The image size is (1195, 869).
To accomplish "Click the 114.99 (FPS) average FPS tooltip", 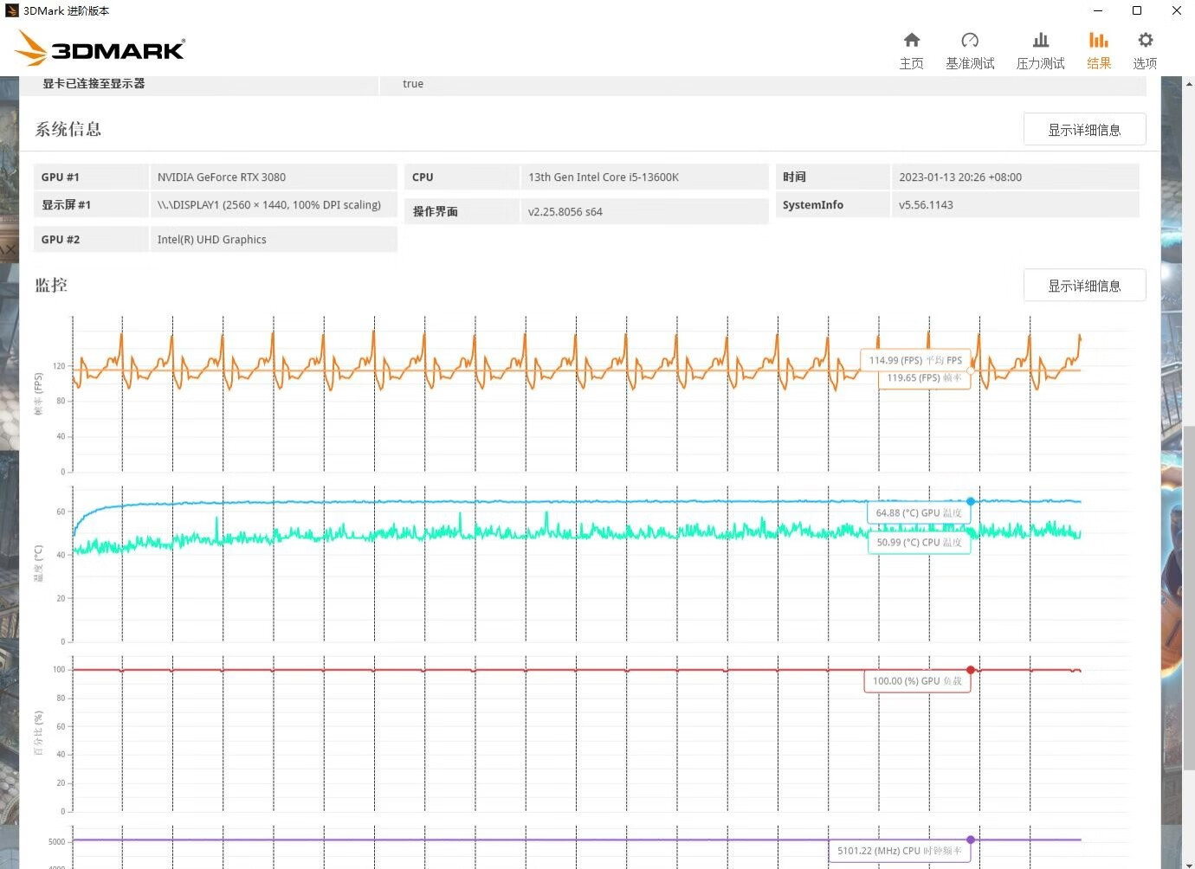I will coord(915,360).
